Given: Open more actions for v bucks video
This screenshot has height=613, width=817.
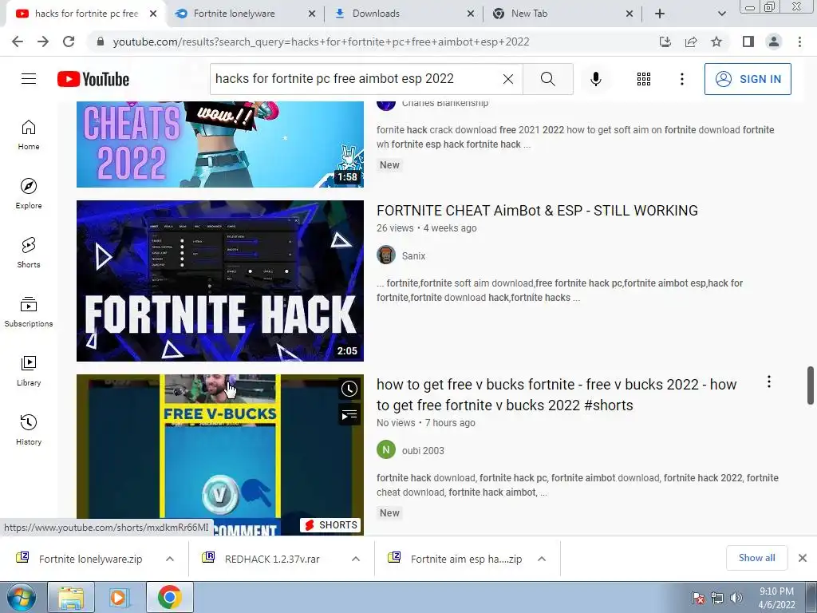Looking at the screenshot, I should coord(768,382).
